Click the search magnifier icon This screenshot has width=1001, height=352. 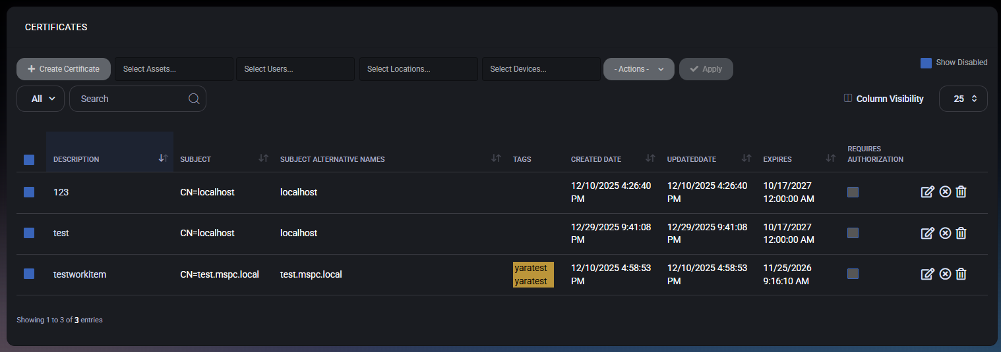194,99
